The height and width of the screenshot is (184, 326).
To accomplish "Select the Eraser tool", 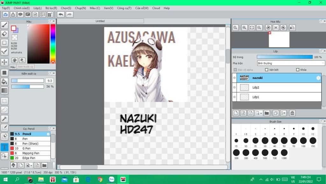I will (x=4, y=34).
